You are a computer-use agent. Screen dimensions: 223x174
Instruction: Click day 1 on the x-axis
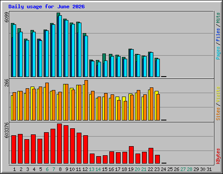(x=14, y=169)
